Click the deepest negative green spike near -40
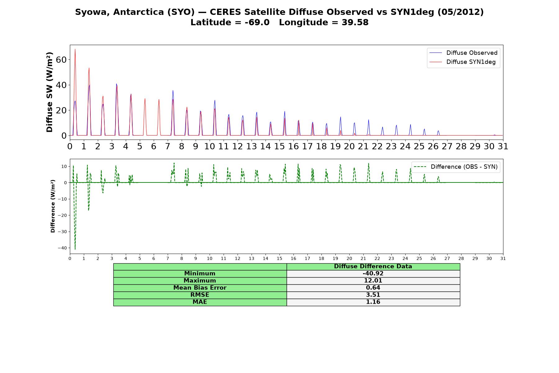Viewport: 559px width, 373px height. pos(75,248)
